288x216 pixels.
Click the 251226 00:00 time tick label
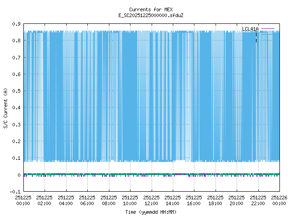pyautogui.click(x=279, y=200)
